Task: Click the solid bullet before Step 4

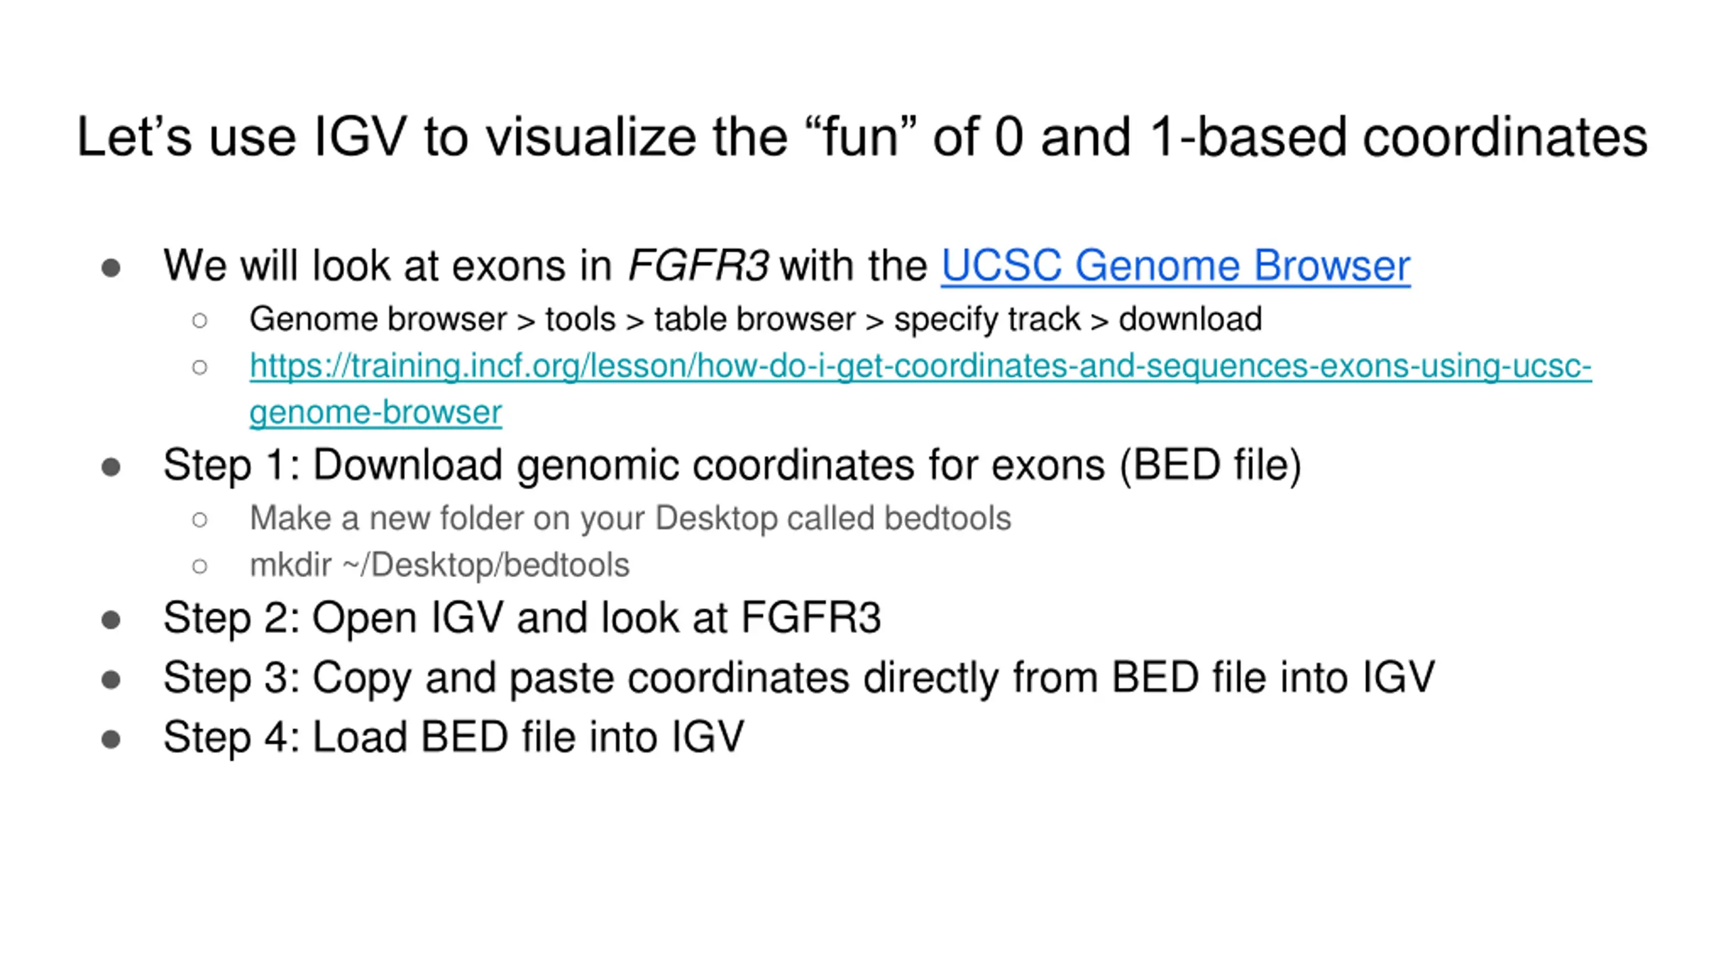Action: pyautogui.click(x=111, y=739)
